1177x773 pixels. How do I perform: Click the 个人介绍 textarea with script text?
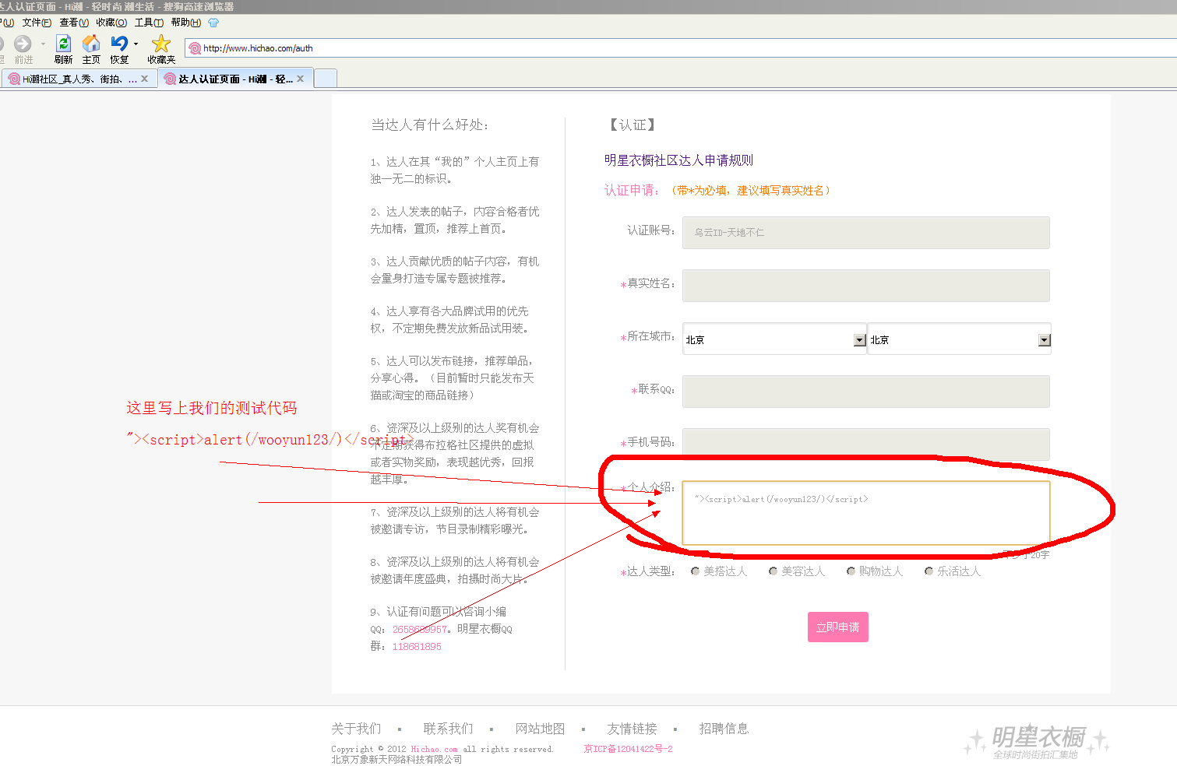tap(865, 513)
